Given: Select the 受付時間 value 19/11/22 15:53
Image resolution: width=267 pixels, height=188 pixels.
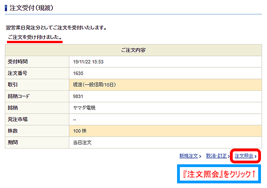Looking at the screenshot, I should pos(88,62).
